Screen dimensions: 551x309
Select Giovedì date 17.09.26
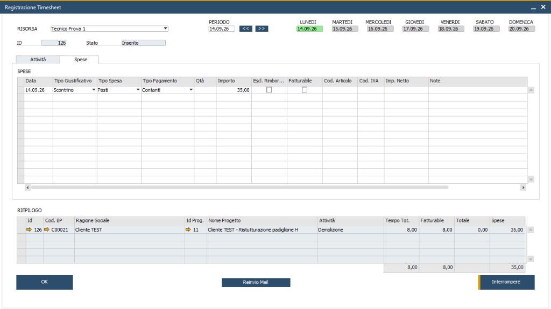click(416, 29)
